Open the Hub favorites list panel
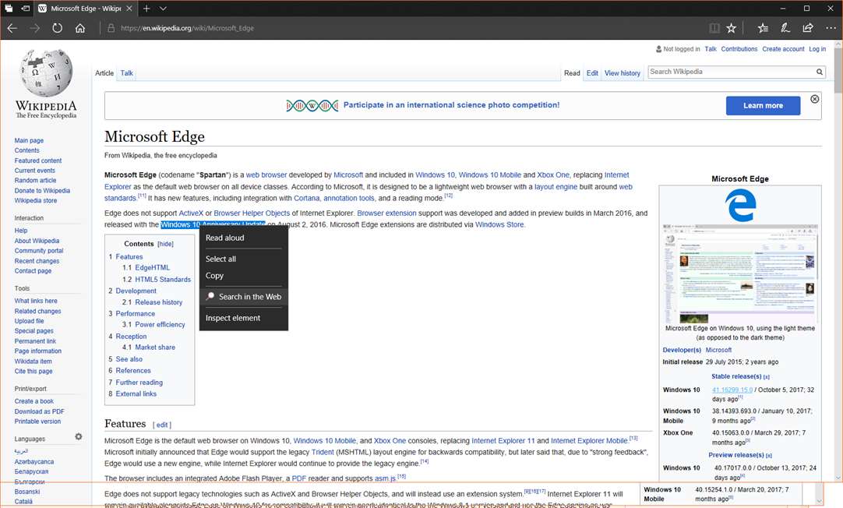Screen dimensions: 843x508 (x=763, y=28)
